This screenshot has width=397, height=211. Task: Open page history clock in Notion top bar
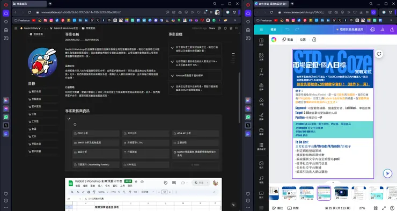(x=225, y=28)
